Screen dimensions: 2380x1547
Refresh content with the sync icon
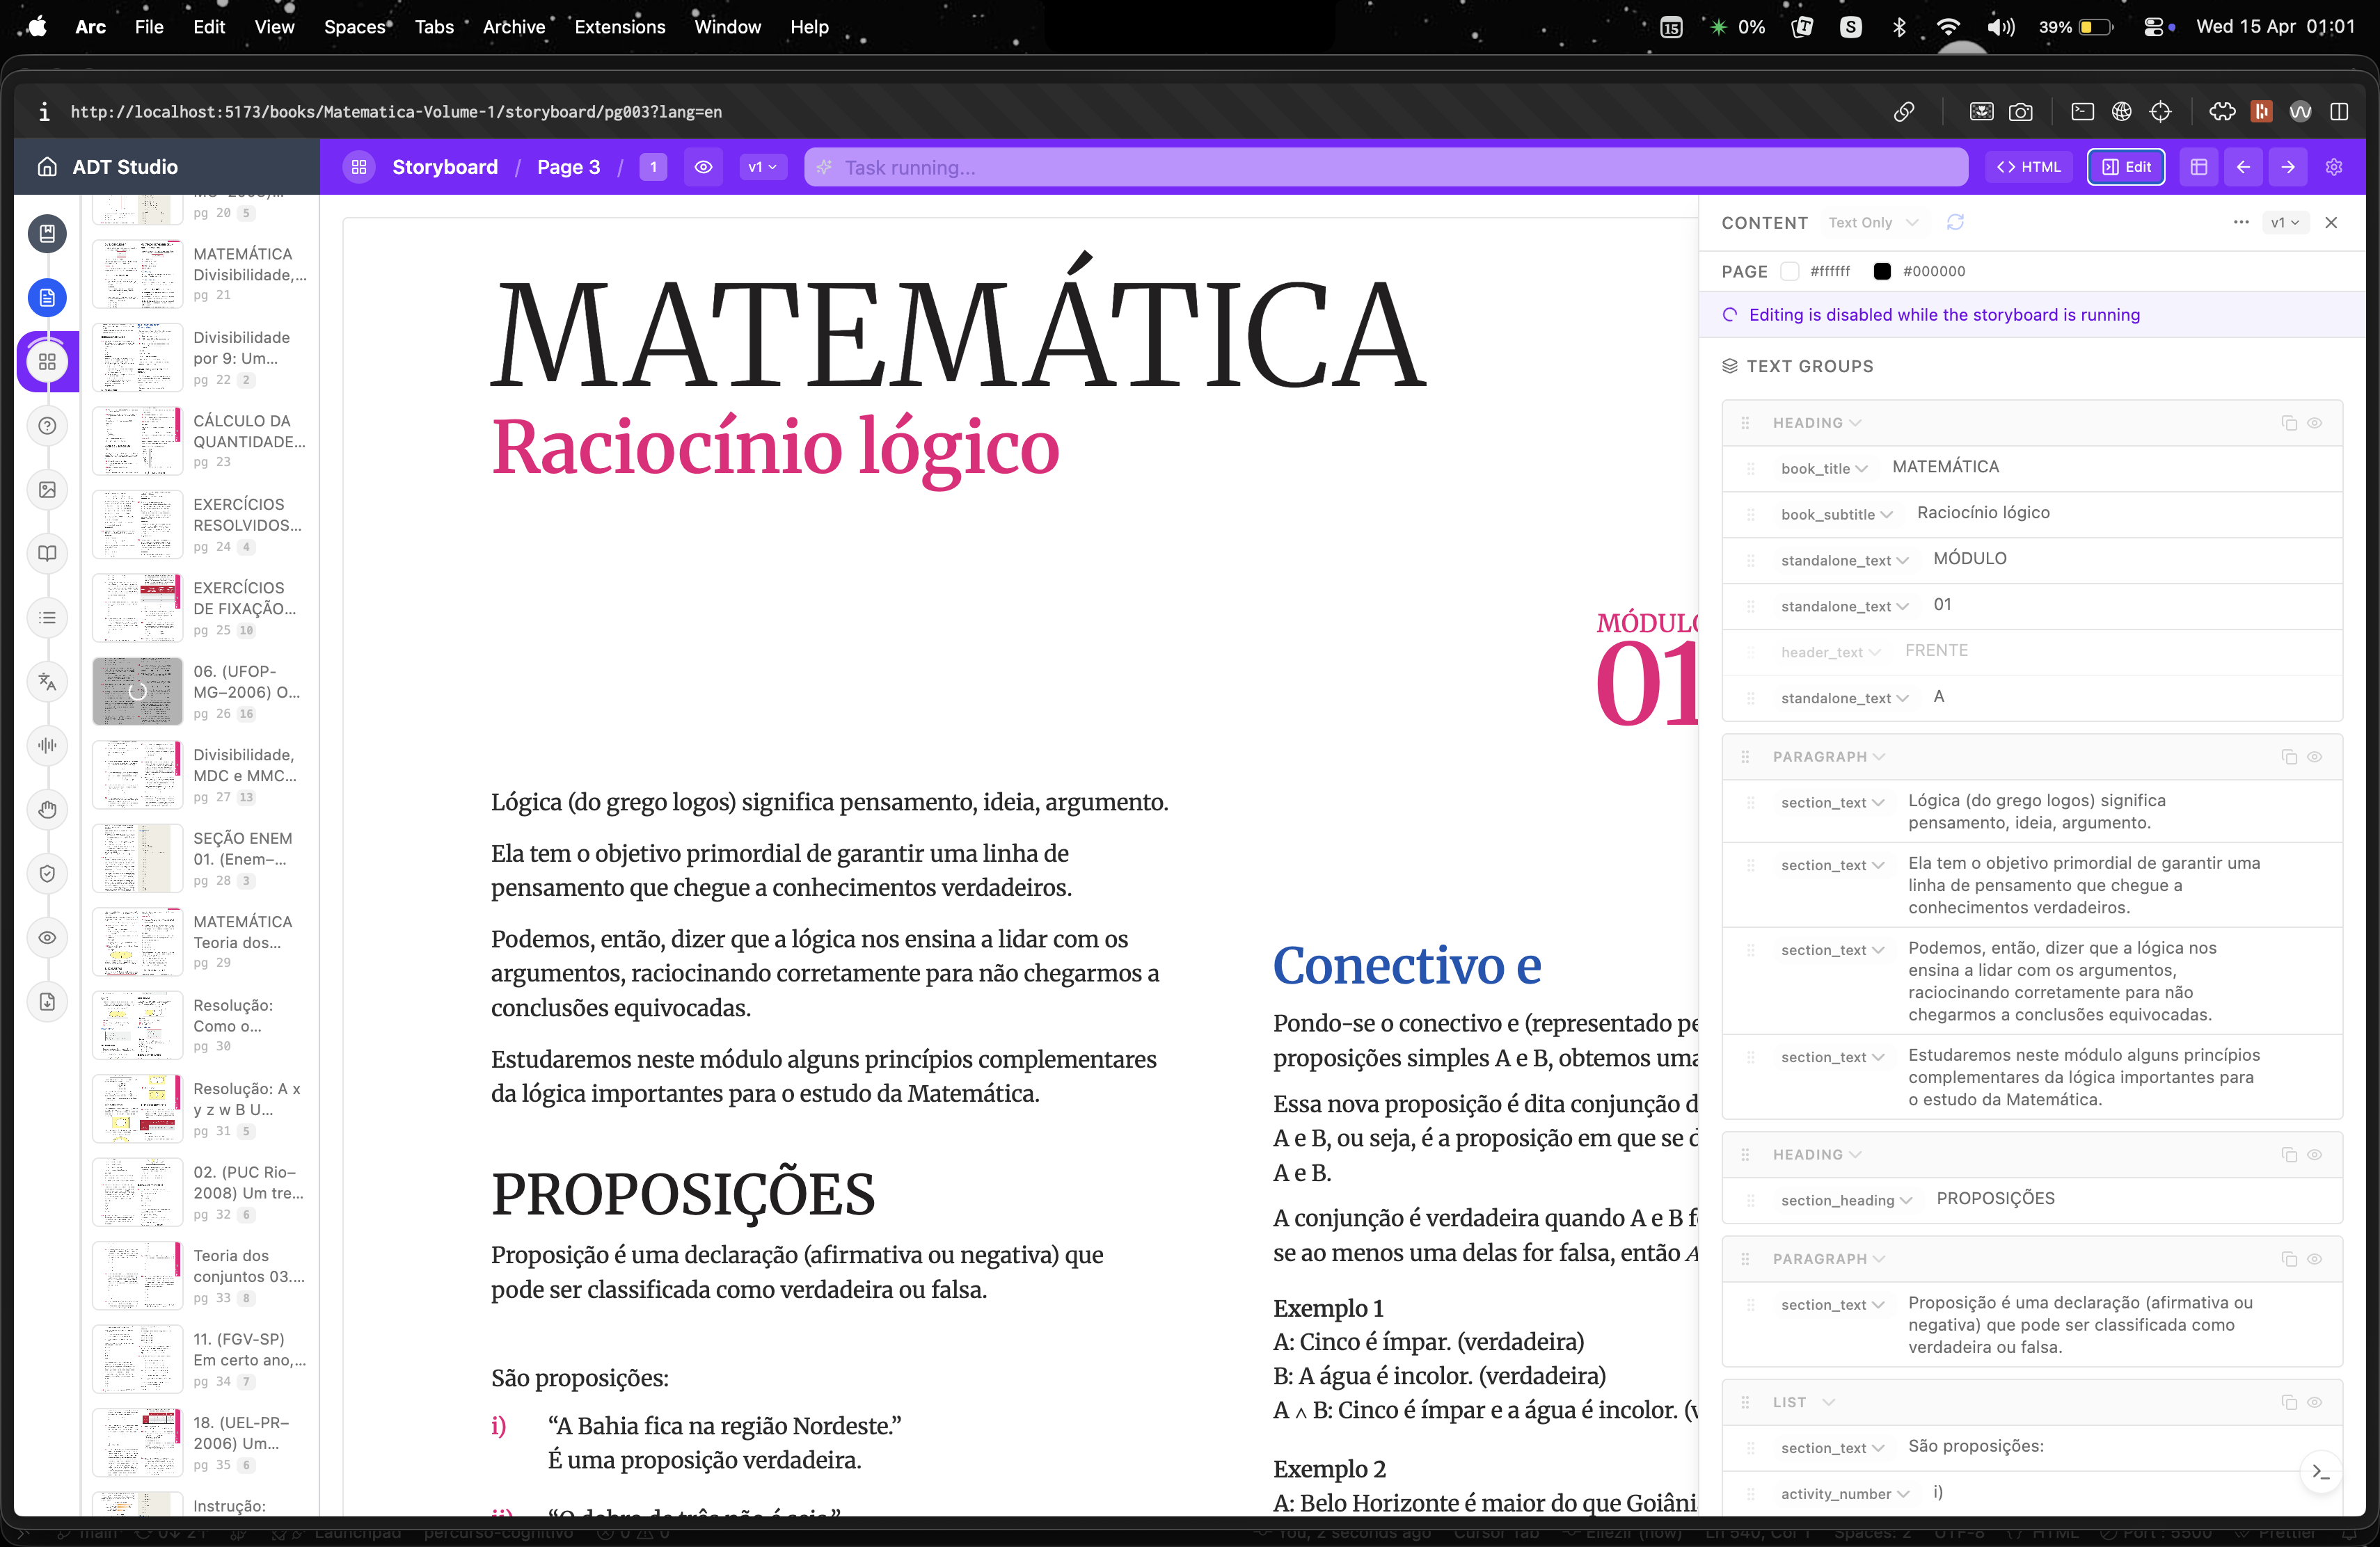(x=1955, y=222)
